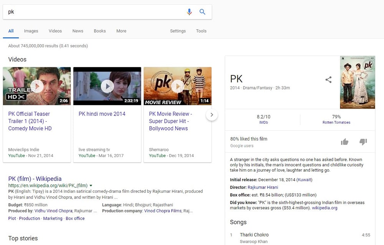384x245 pixels.
Task: Switch to the Images tab
Action: [31, 31]
